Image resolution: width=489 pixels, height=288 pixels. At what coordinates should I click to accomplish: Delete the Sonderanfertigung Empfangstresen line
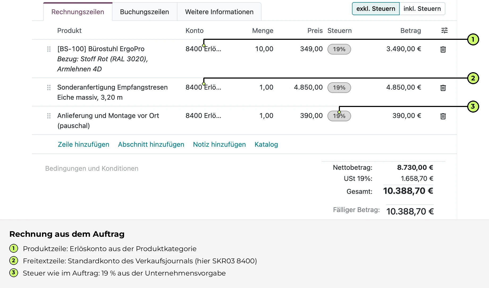(443, 88)
